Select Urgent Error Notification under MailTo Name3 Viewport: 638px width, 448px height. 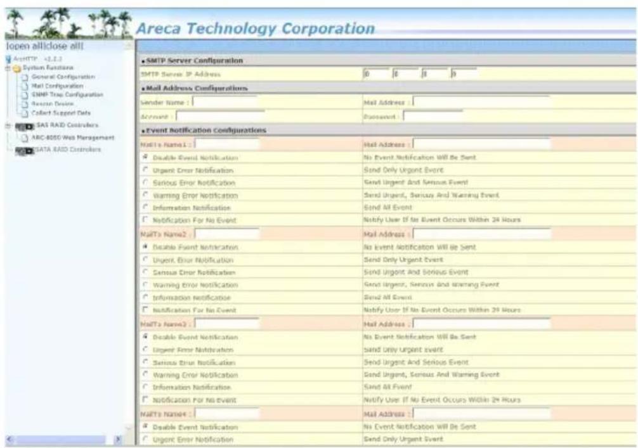point(145,349)
